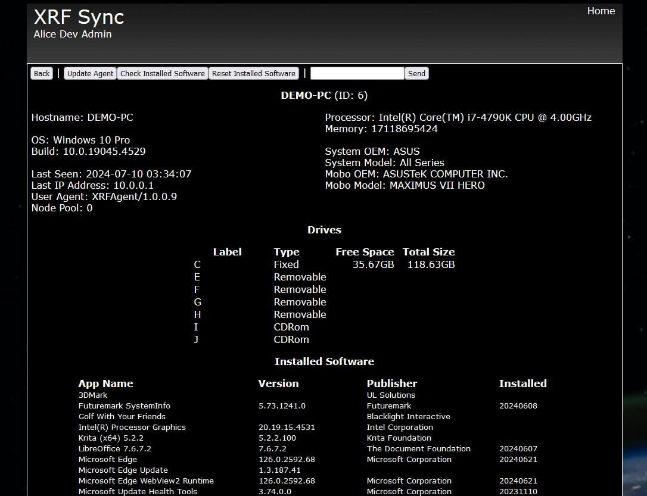Click the Last IP Address: 10.0.0.1 line
This screenshot has width=647, height=496.
point(92,185)
